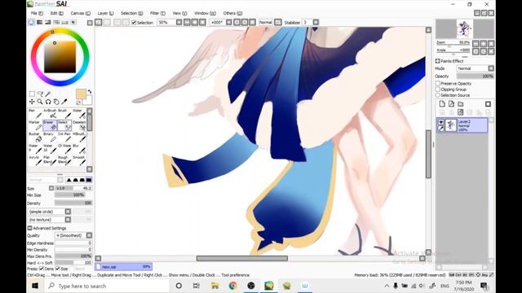Screen dimensions: 522x293
Task: Open the Edit menu
Action: [x=56, y=13]
